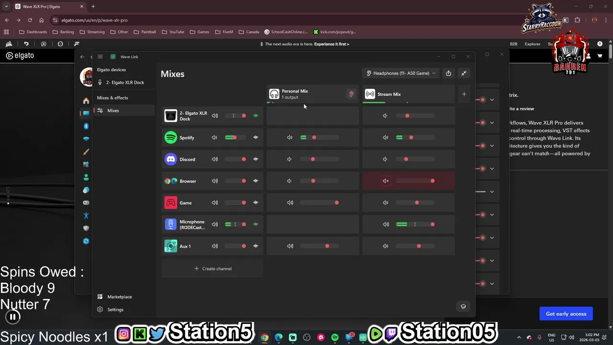Mute Microphone in the Stream Mix
Image resolution: width=613 pixels, height=345 pixels.
(386, 224)
